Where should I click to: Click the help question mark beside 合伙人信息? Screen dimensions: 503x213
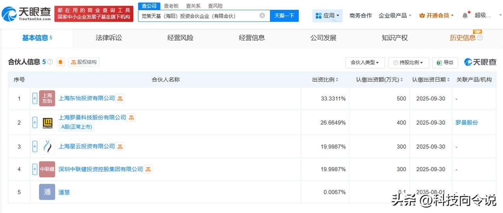(50, 62)
